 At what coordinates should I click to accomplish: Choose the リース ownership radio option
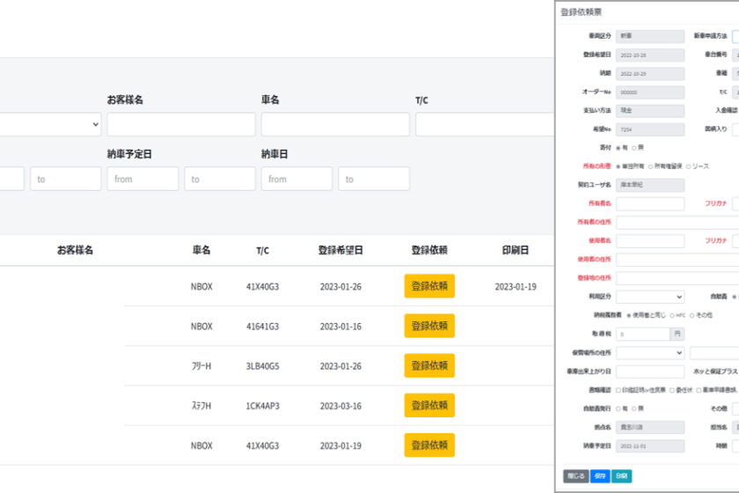(x=690, y=166)
